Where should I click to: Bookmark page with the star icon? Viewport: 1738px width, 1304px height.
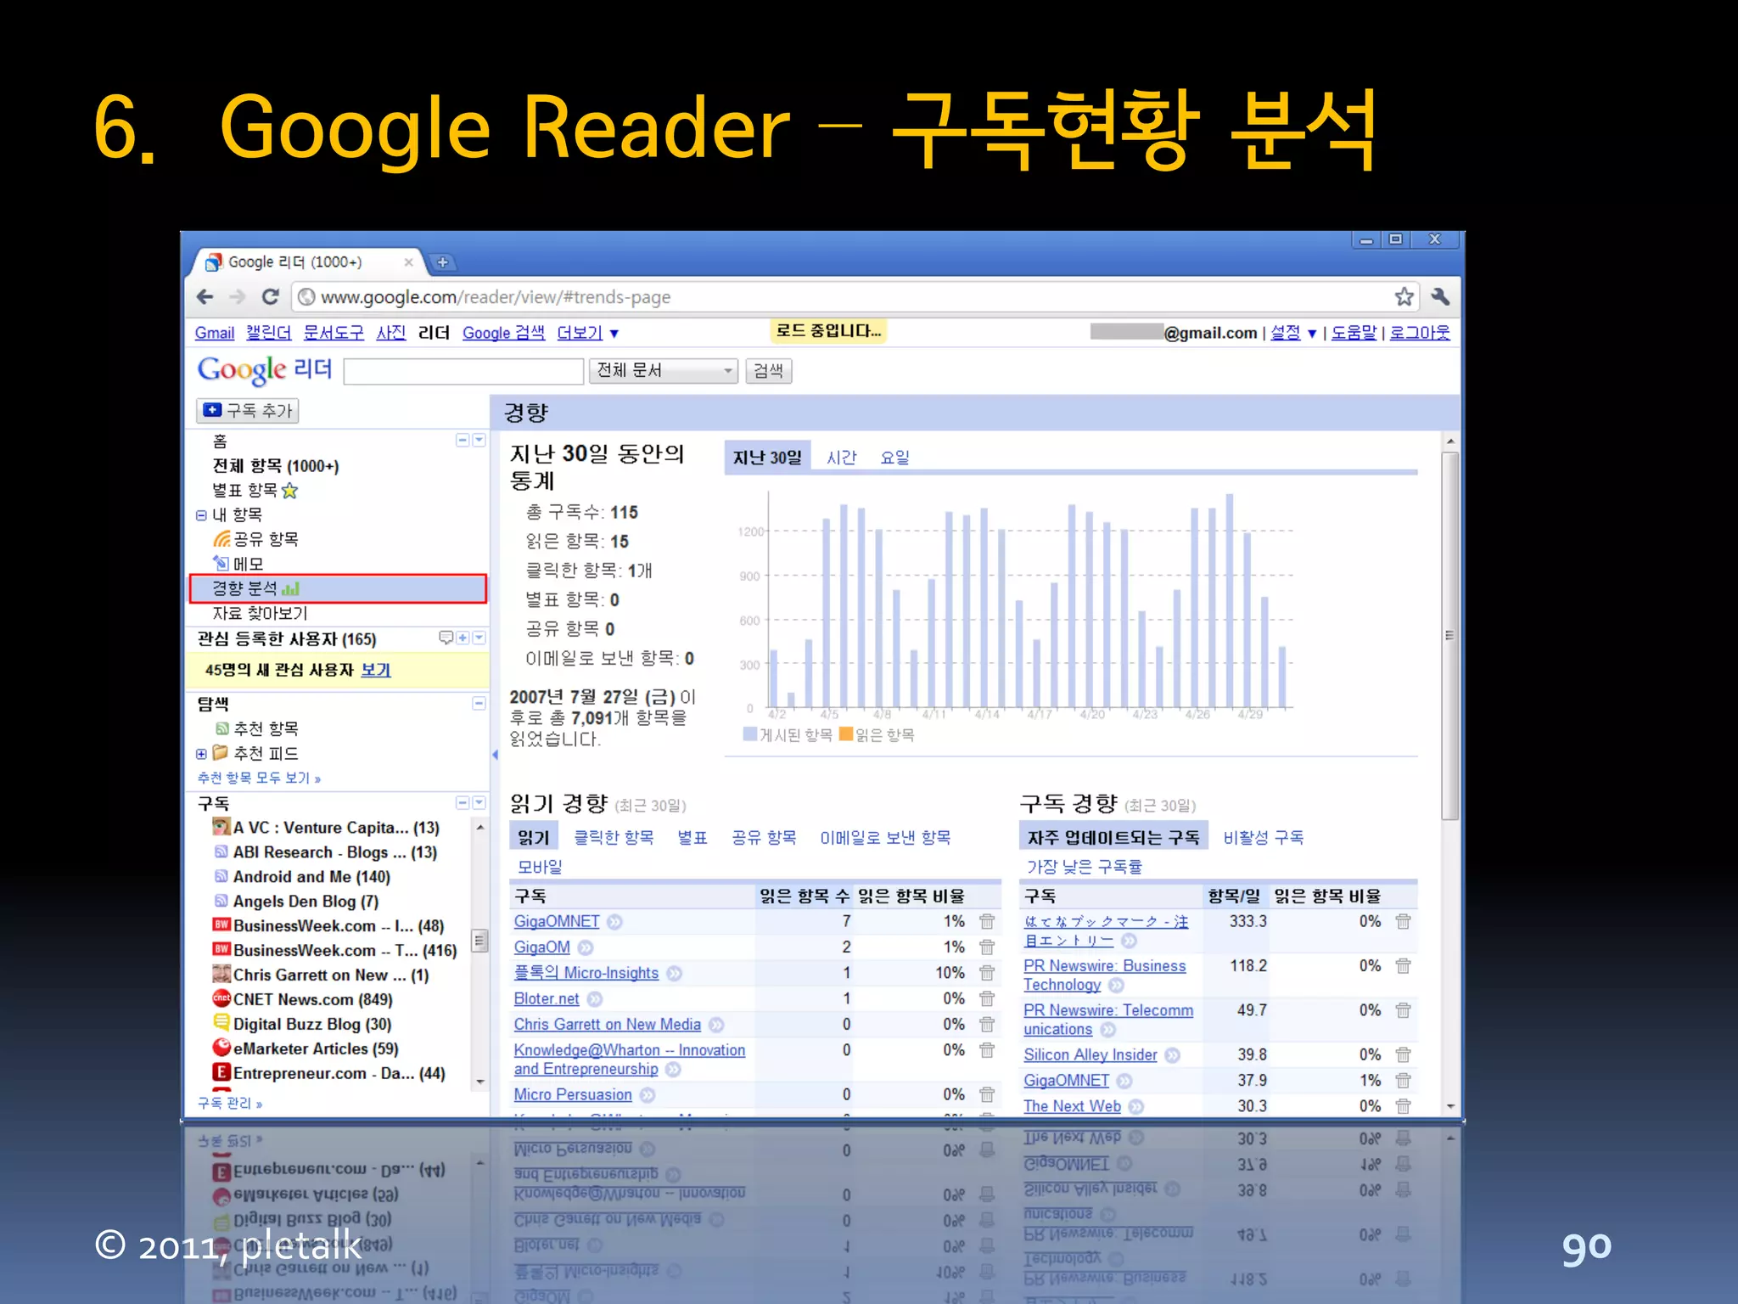pyautogui.click(x=1404, y=297)
